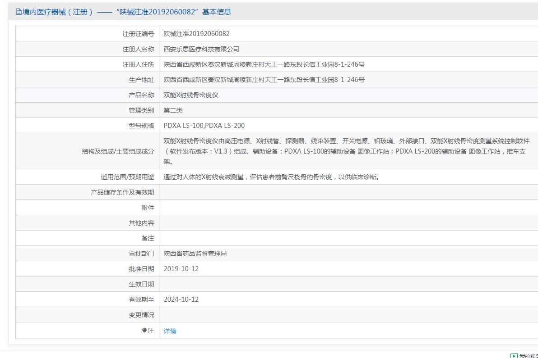Screen dimensions: 538x358
Task: Click the document icon beside the page title
Action: click(19, 12)
